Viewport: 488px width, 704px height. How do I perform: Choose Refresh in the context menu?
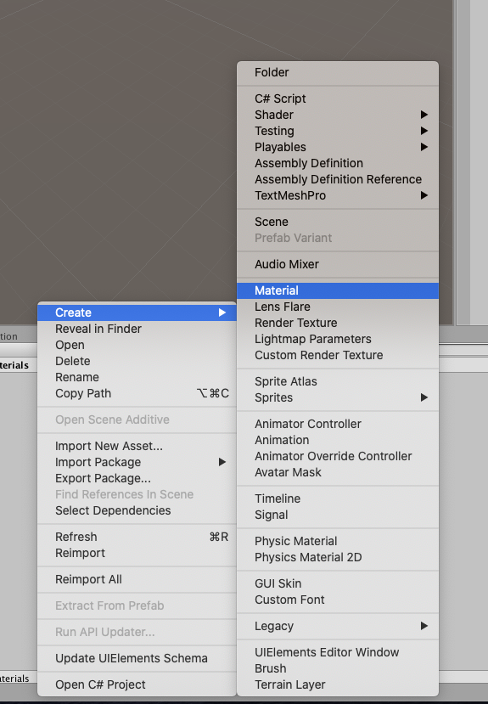coord(137,537)
